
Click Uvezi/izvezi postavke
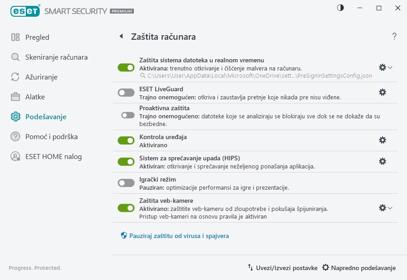click(283, 268)
